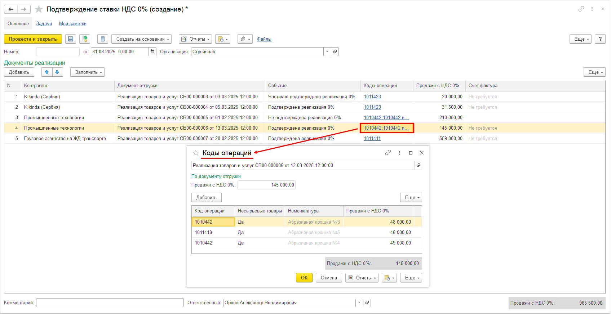The width and height of the screenshot is (611, 314).
Task: Open the Мои заметки tab
Action: click(72, 24)
